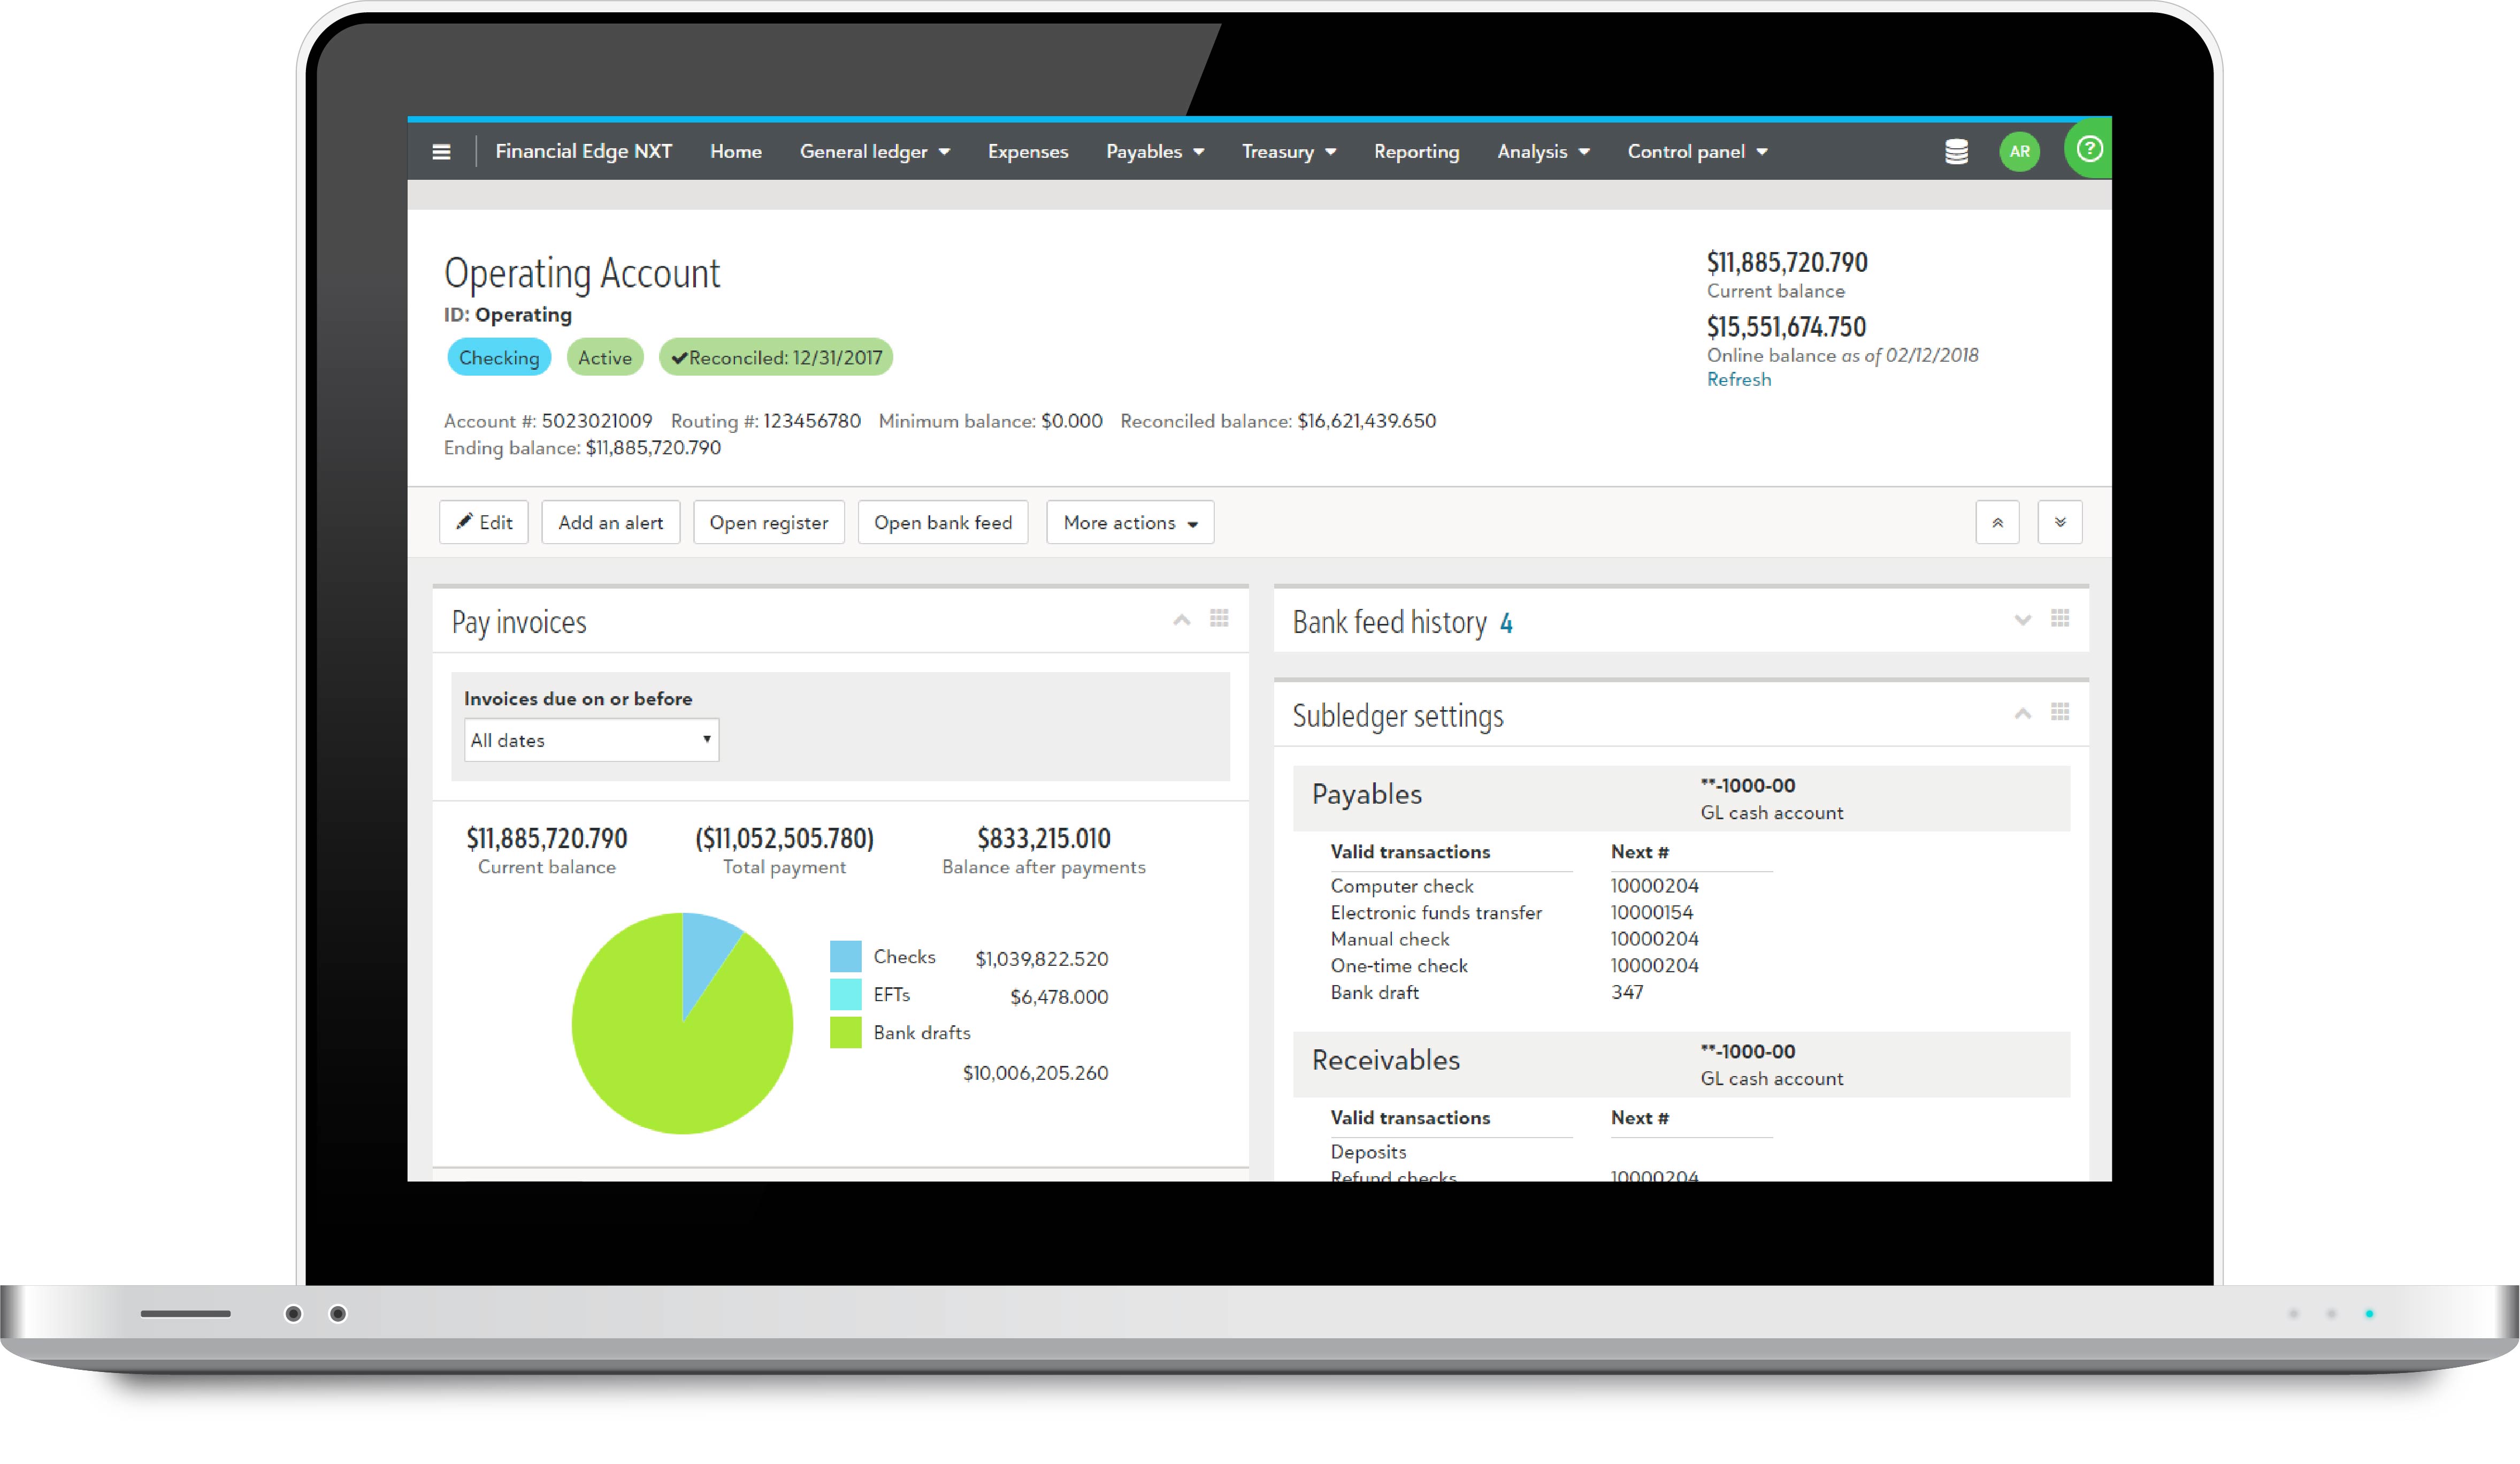Screen dimensions: 2520x1464
Task: Click Checks amount $1,039,822.520
Action: [1042, 959]
